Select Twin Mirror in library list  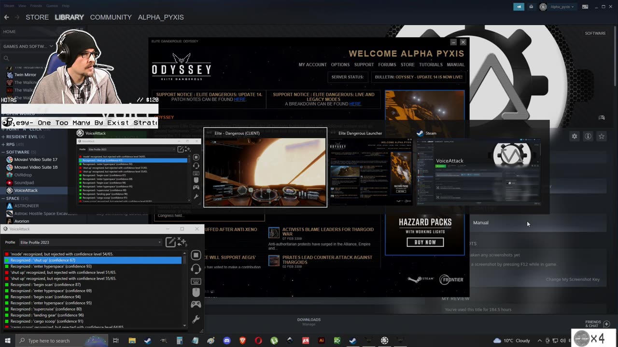pyautogui.click(x=26, y=75)
